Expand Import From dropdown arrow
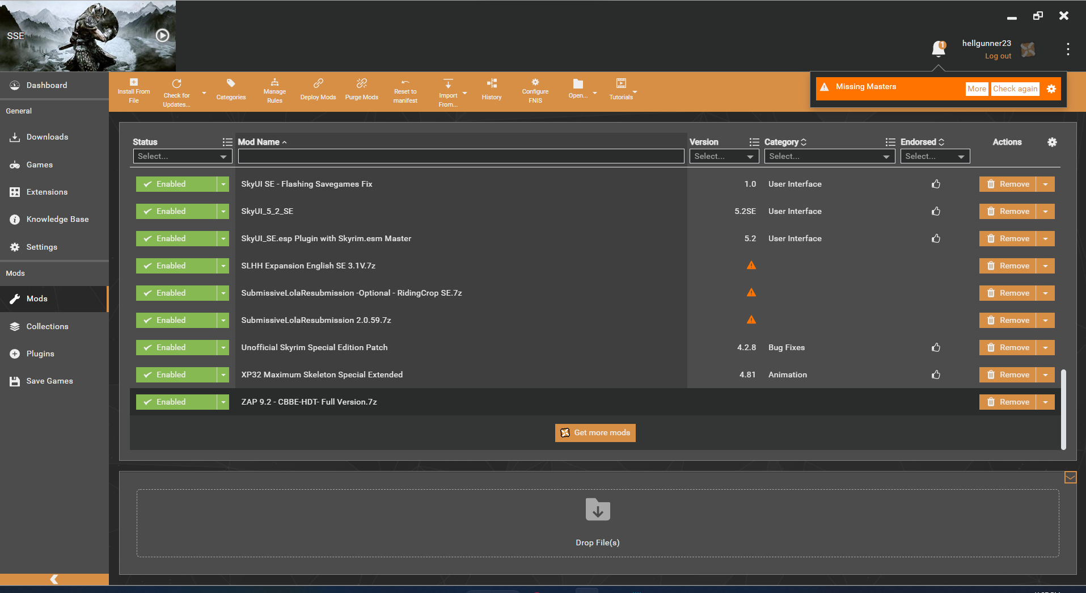The height and width of the screenshot is (593, 1086). (465, 92)
